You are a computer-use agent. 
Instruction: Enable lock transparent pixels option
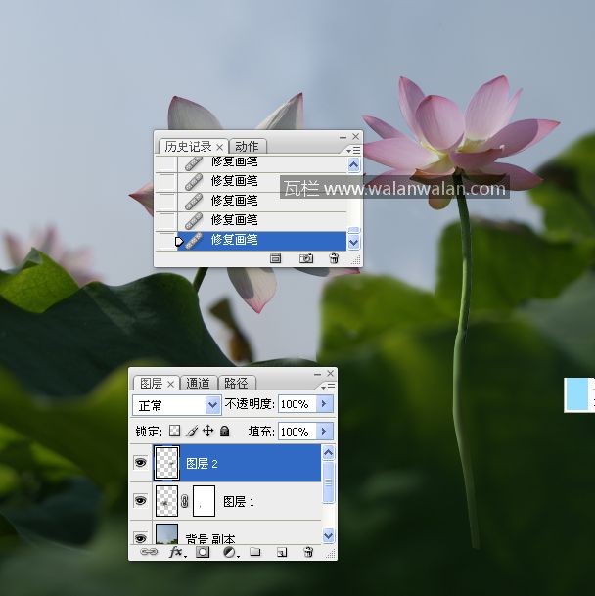[175, 431]
